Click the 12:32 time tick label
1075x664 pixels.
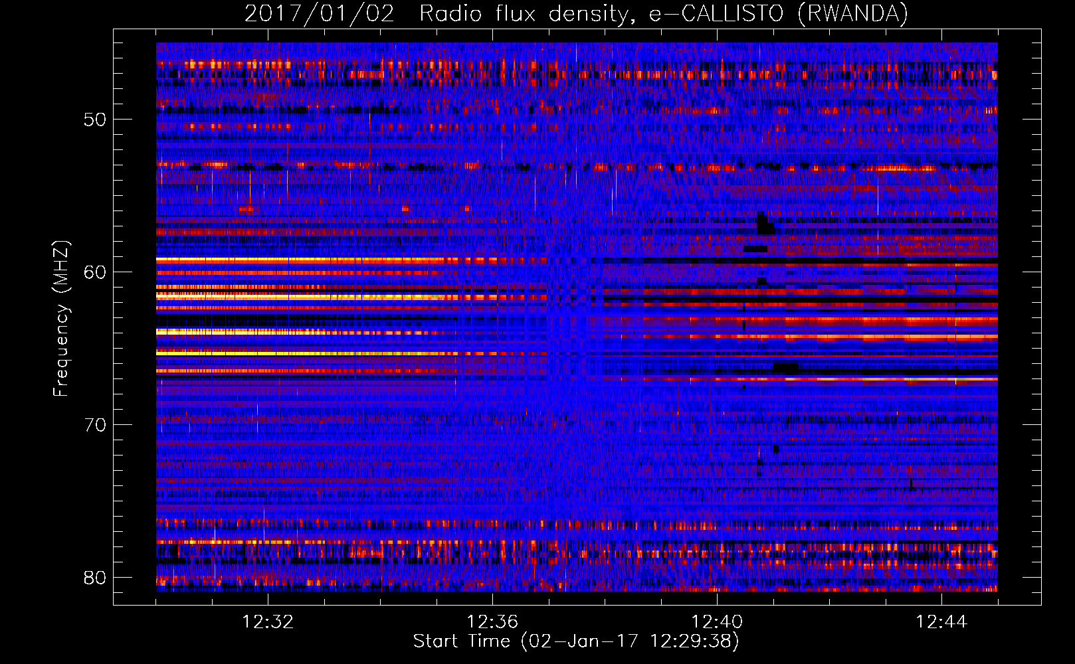pos(268,622)
